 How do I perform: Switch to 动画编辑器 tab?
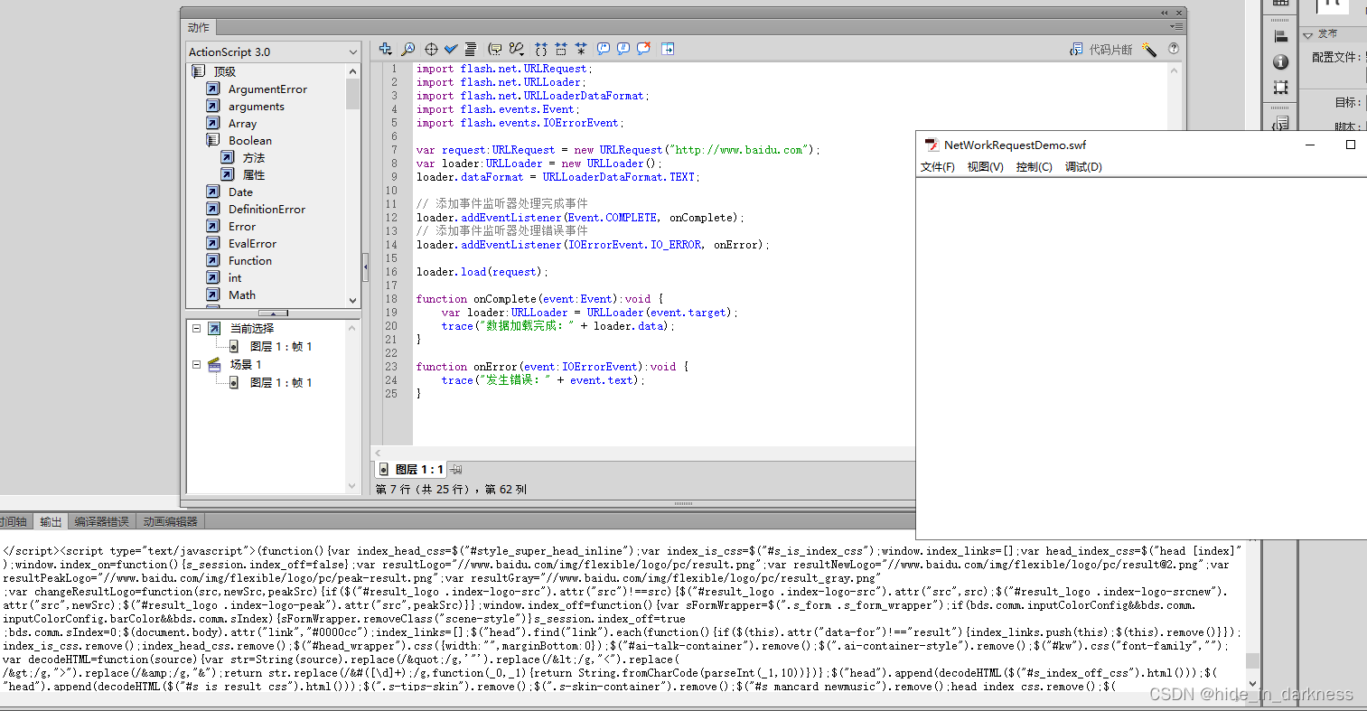point(170,521)
